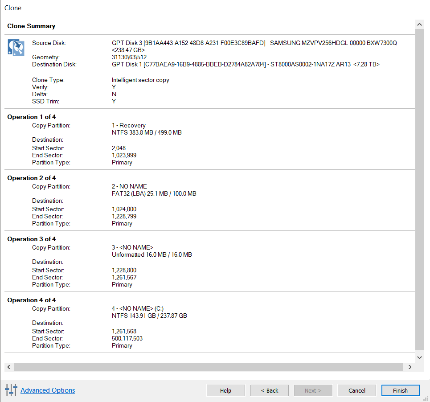The width and height of the screenshot is (430, 402).
Task: Click the Operation 1 of 4 heading
Action: tap(32, 117)
